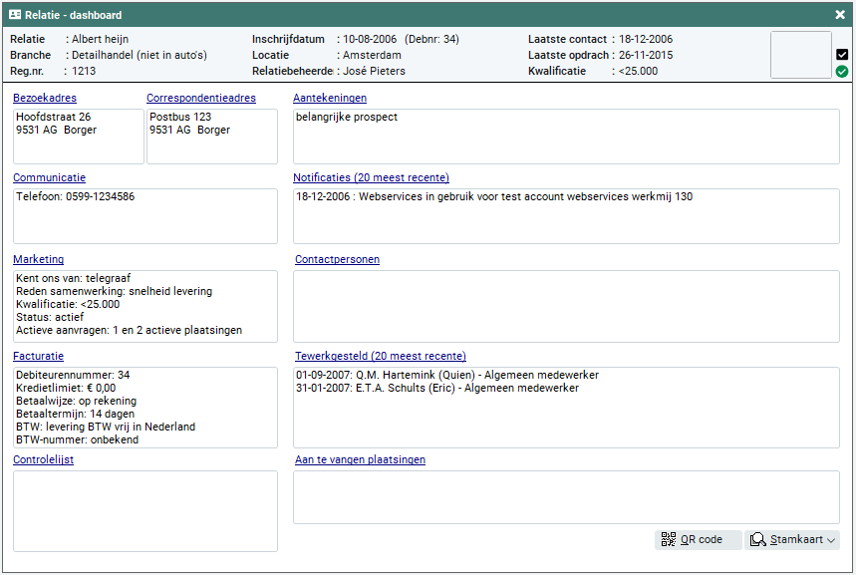Open the Marketing section link

[38, 259]
